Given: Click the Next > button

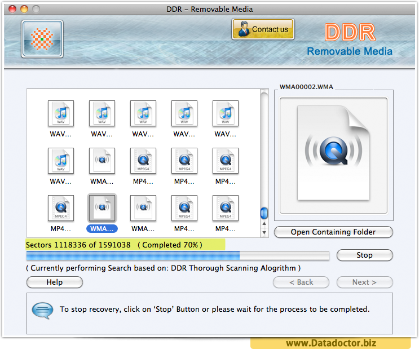Looking at the screenshot, I should coord(365,282).
